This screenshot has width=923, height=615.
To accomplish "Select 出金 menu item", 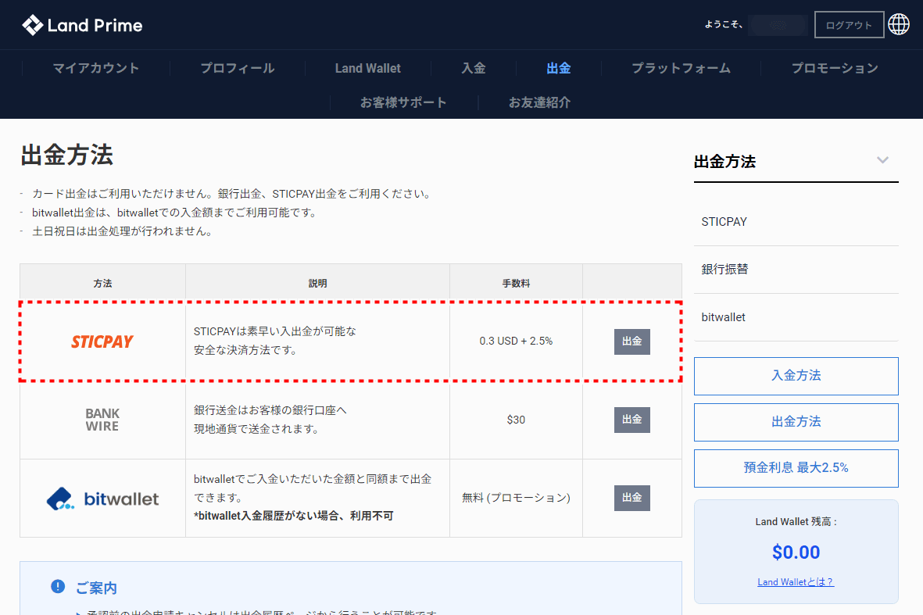I will click(559, 68).
